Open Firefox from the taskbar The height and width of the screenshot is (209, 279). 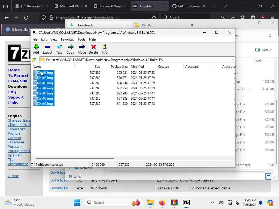(162, 202)
